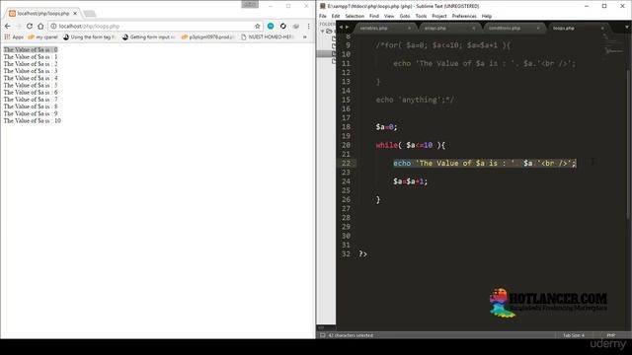The width and height of the screenshot is (632, 355).
Task: Open the Sublime tab list dropdown arrow
Action: pyautogui.click(x=627, y=28)
